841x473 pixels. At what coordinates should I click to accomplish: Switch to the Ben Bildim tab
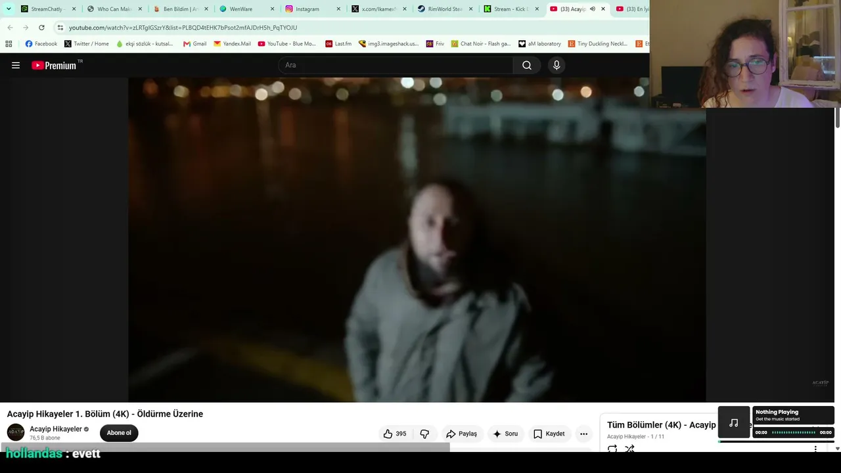point(181,9)
